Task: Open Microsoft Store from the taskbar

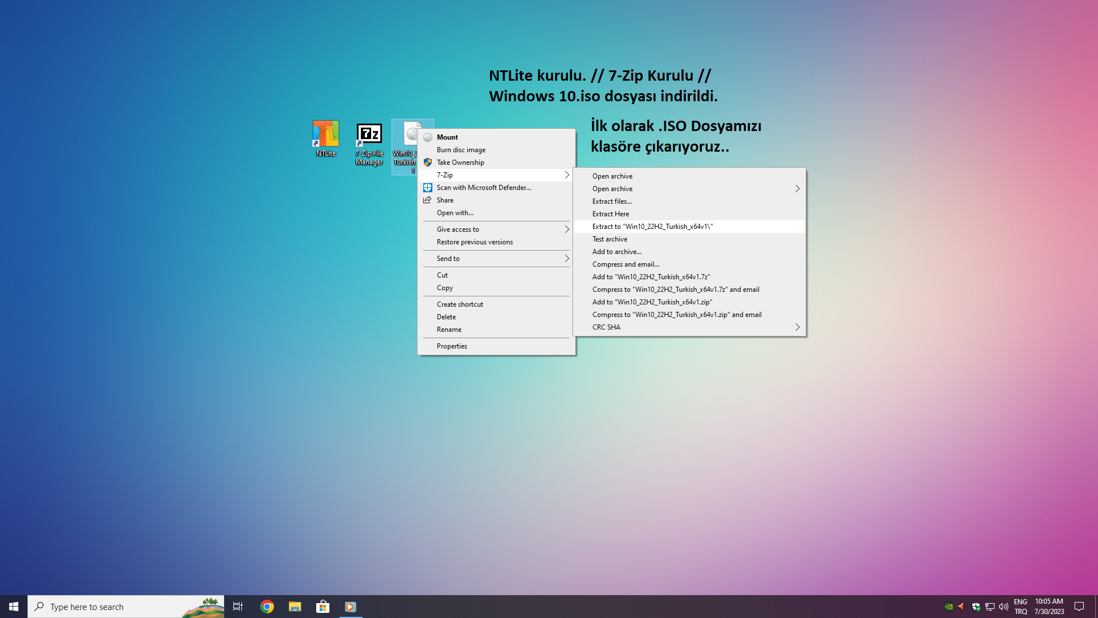Action: 323,607
